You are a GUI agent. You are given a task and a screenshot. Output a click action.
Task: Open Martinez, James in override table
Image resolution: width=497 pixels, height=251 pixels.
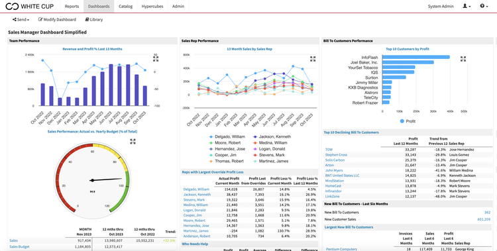tap(196, 230)
